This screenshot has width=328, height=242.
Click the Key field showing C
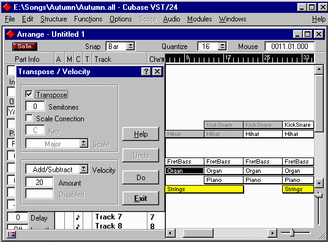pos(35,130)
